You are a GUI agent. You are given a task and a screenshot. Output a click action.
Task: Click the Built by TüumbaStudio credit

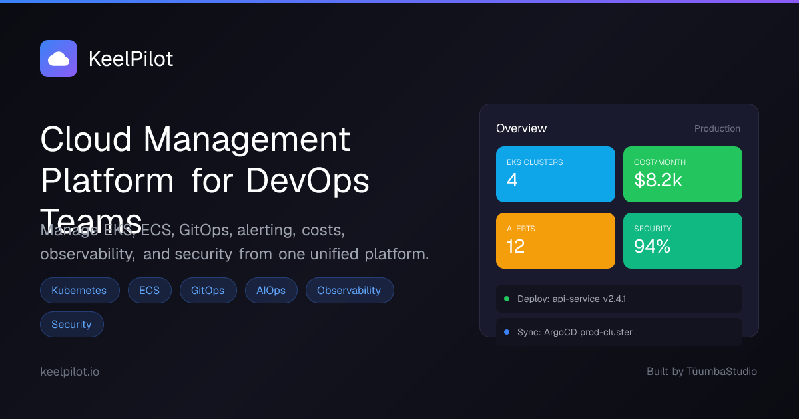702,372
